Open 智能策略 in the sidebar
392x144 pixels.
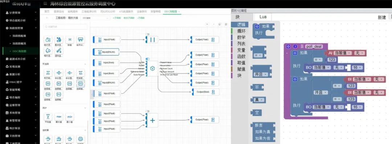click(x=20, y=89)
